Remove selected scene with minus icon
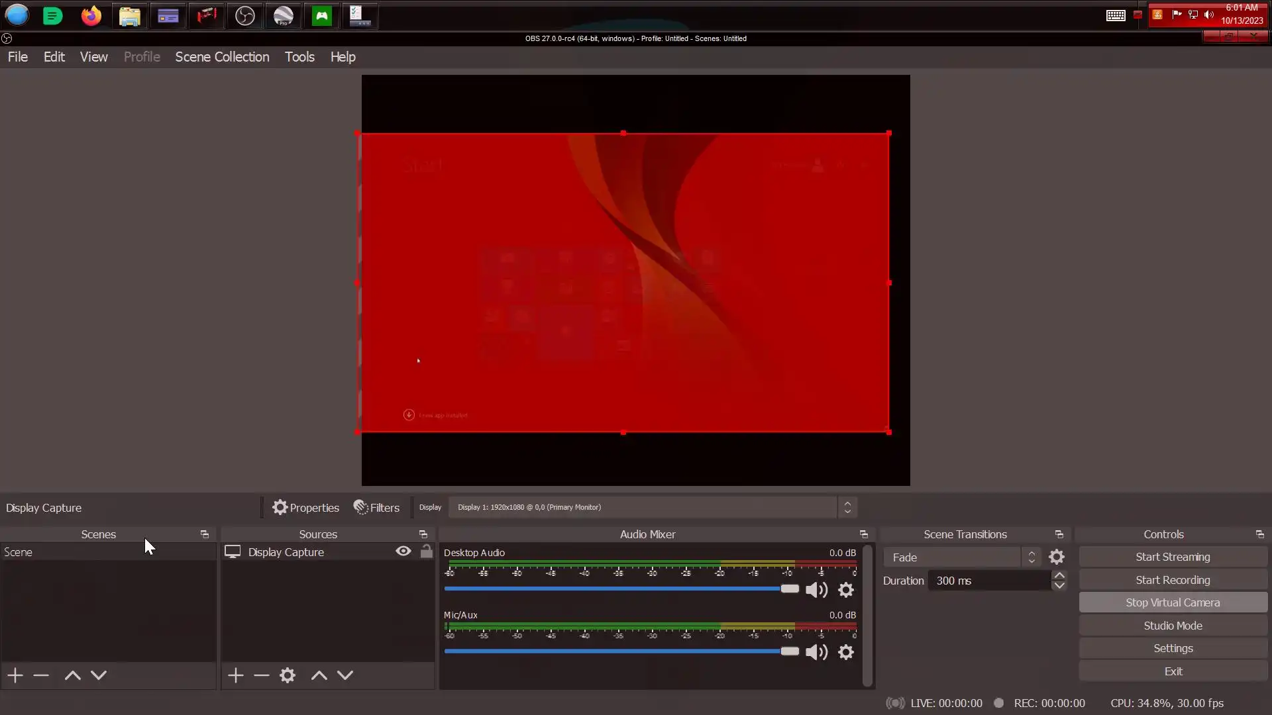1272x715 pixels. click(x=41, y=675)
